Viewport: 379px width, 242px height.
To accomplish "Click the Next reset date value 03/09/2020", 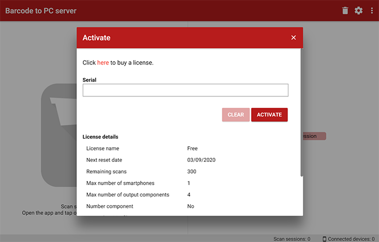I will click(x=201, y=160).
